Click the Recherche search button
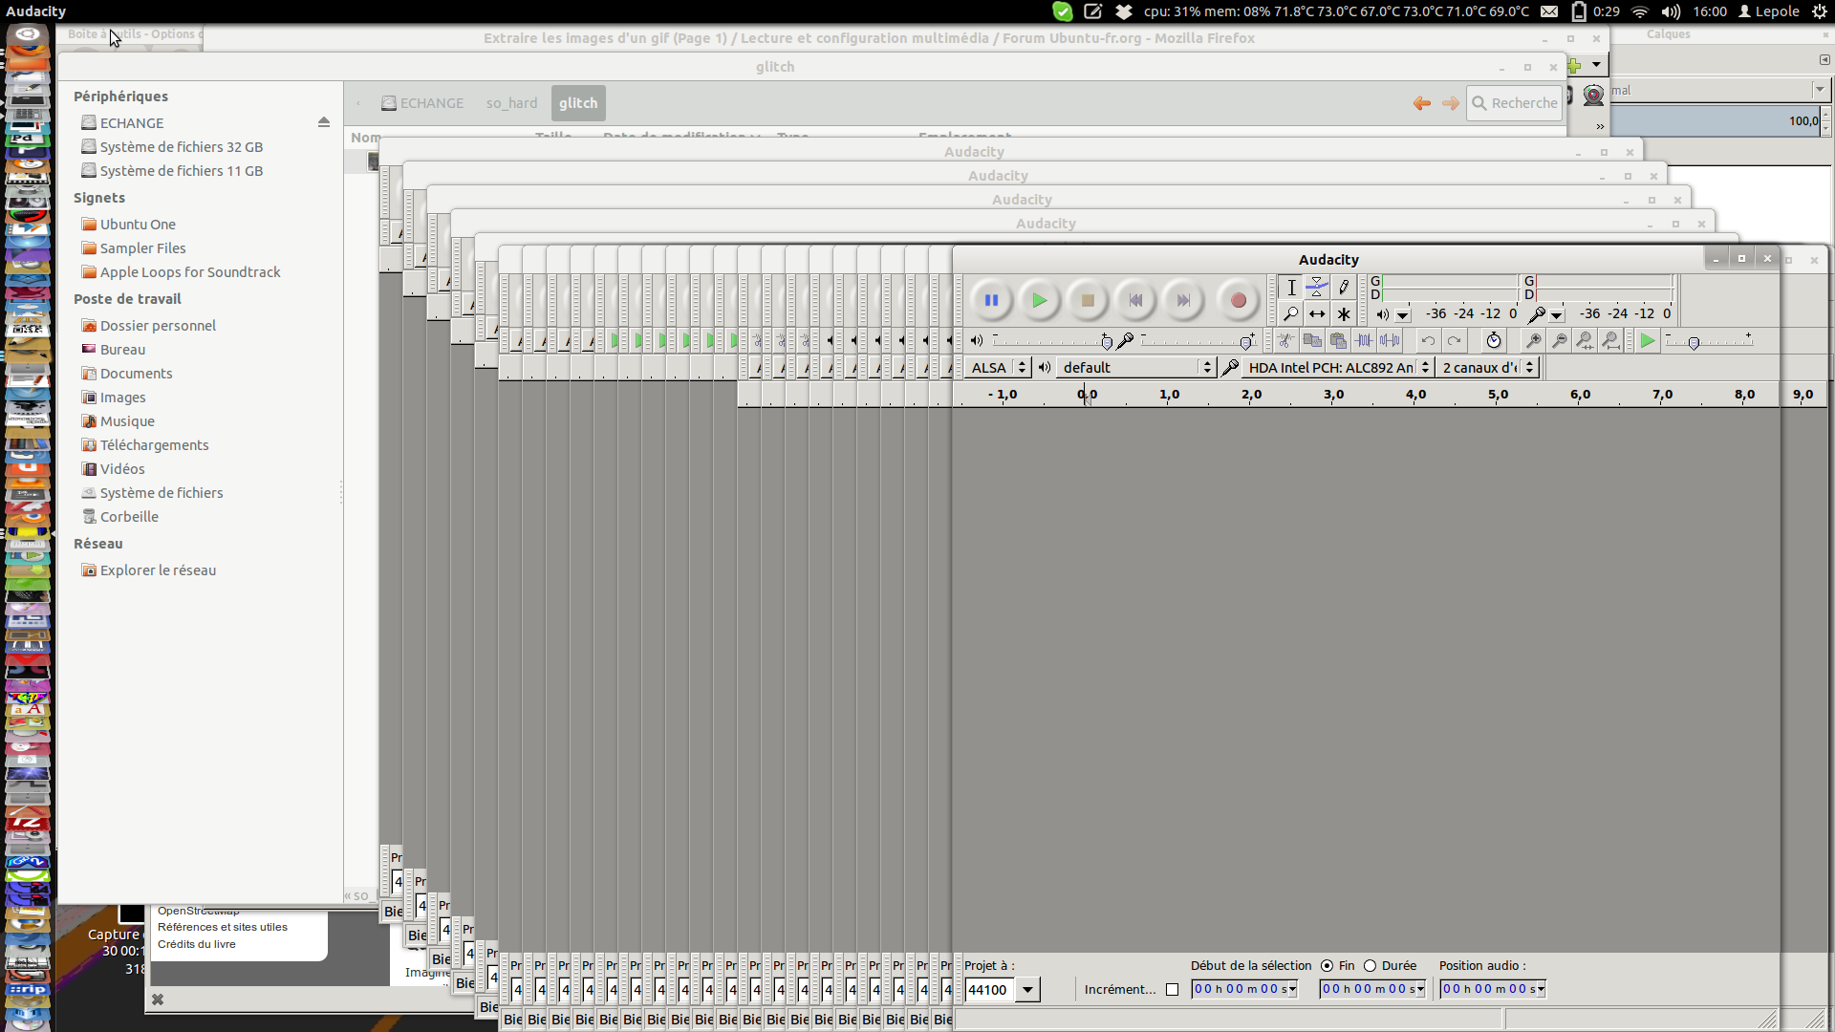The width and height of the screenshot is (1835, 1032). coord(1515,103)
